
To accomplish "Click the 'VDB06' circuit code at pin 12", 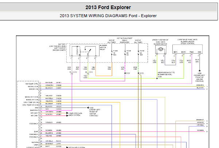I will [x=59, y=112].
